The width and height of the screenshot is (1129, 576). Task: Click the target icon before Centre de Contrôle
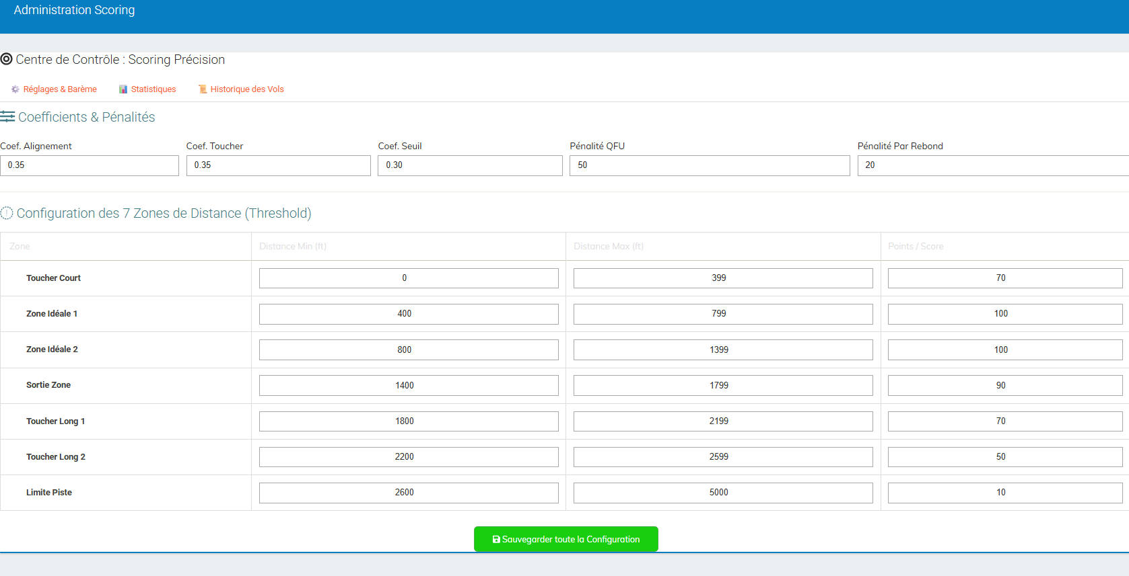7,59
